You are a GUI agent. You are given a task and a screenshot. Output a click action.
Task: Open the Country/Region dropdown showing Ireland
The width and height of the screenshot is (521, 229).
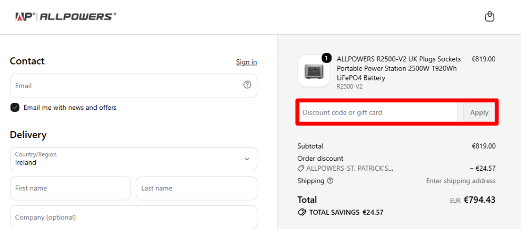133,159
